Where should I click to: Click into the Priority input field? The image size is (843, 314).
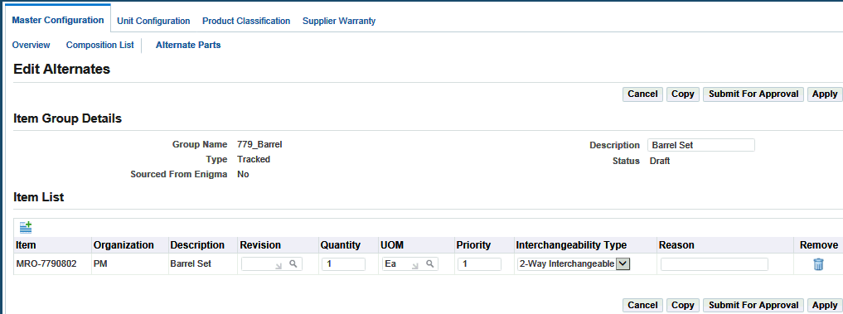tap(480, 264)
